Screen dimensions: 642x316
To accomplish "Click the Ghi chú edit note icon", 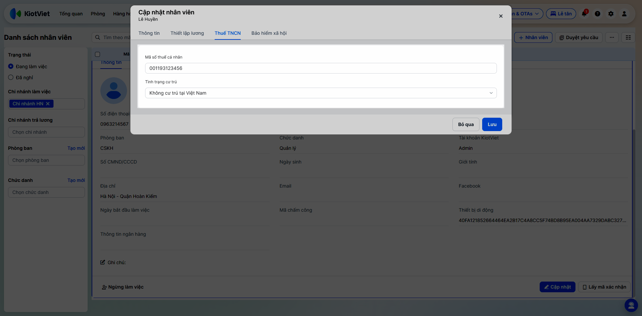I will tap(103, 262).
